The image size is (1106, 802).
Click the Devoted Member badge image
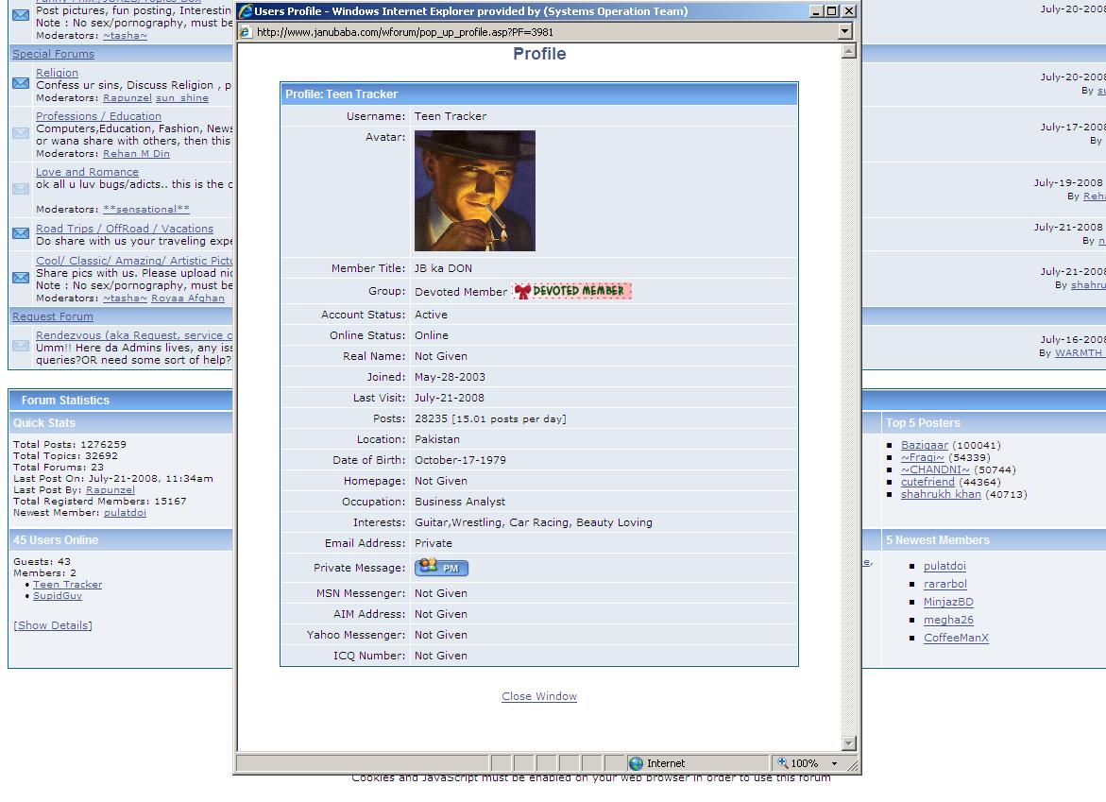point(572,291)
